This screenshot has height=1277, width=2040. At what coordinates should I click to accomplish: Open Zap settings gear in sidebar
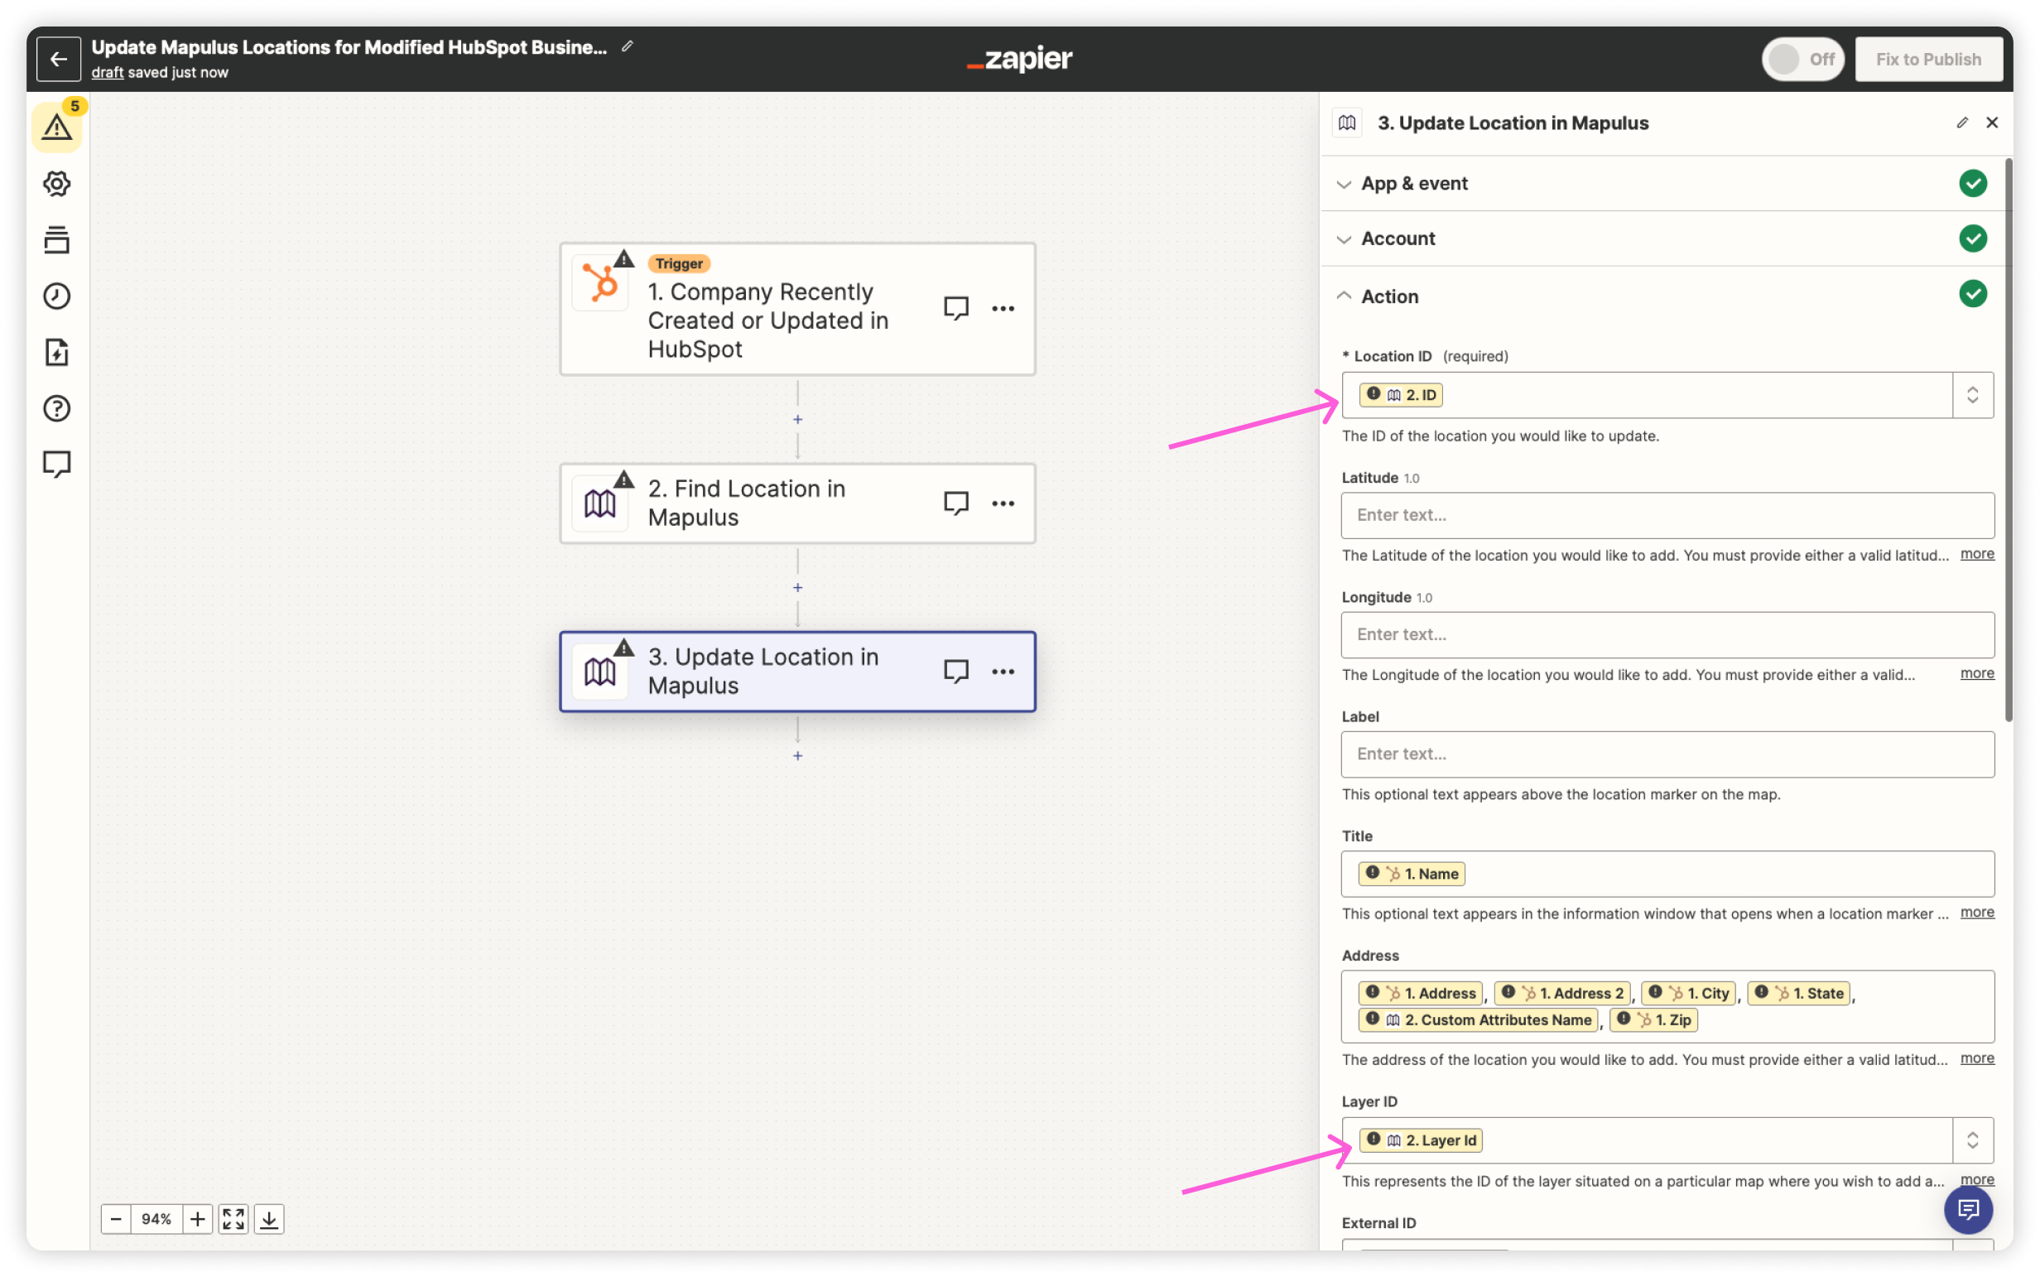56,183
